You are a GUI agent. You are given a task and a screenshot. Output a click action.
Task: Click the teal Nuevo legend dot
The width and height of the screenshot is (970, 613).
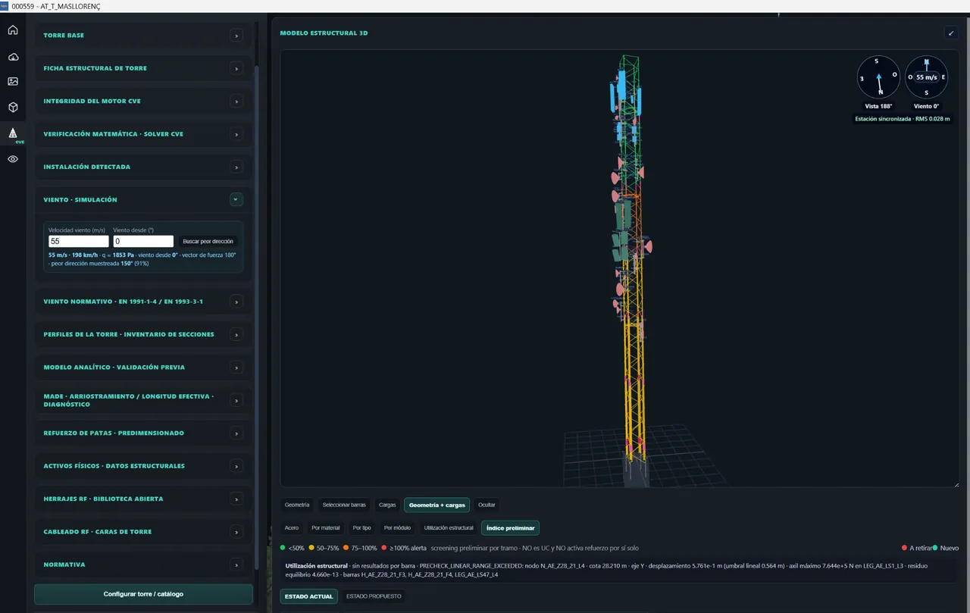click(x=935, y=548)
